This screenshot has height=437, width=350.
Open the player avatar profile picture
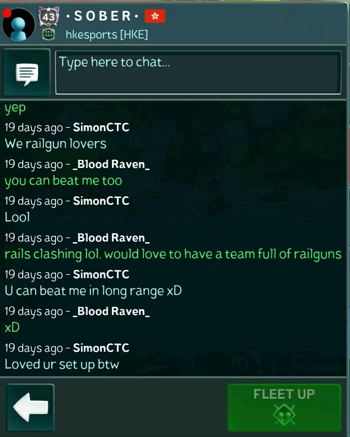18,25
